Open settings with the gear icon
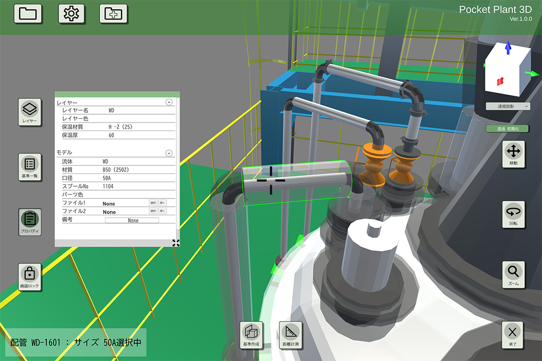Viewport: 542px width, 361px height. coord(71,14)
